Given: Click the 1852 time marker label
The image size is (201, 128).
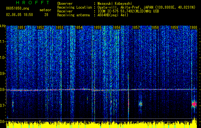Looking at the screenshot, I should 40,28.
